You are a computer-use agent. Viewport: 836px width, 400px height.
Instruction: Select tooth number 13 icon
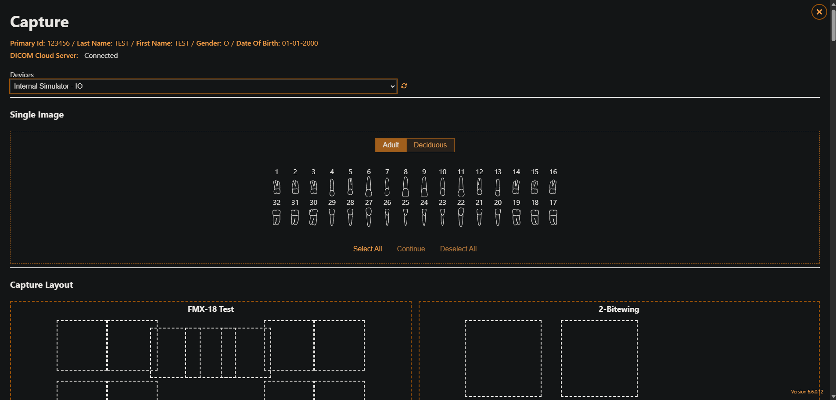coord(498,187)
